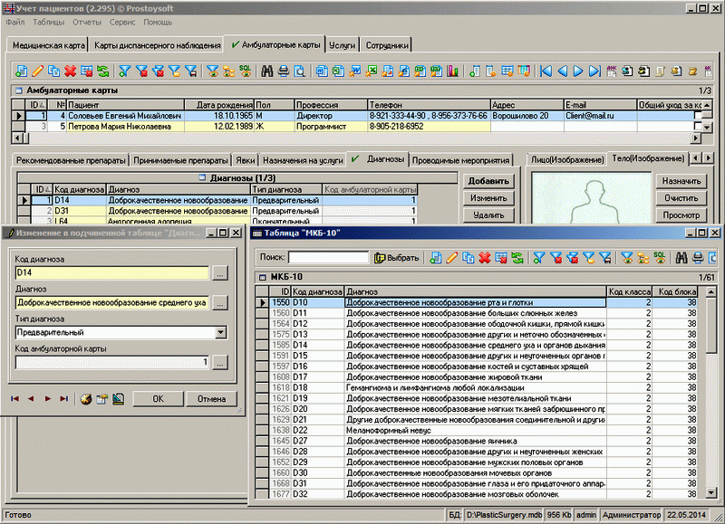The width and height of the screenshot is (725, 524).
Task: Click the green refresh icon in the МКБ-10 toolbar
Action: click(516, 258)
